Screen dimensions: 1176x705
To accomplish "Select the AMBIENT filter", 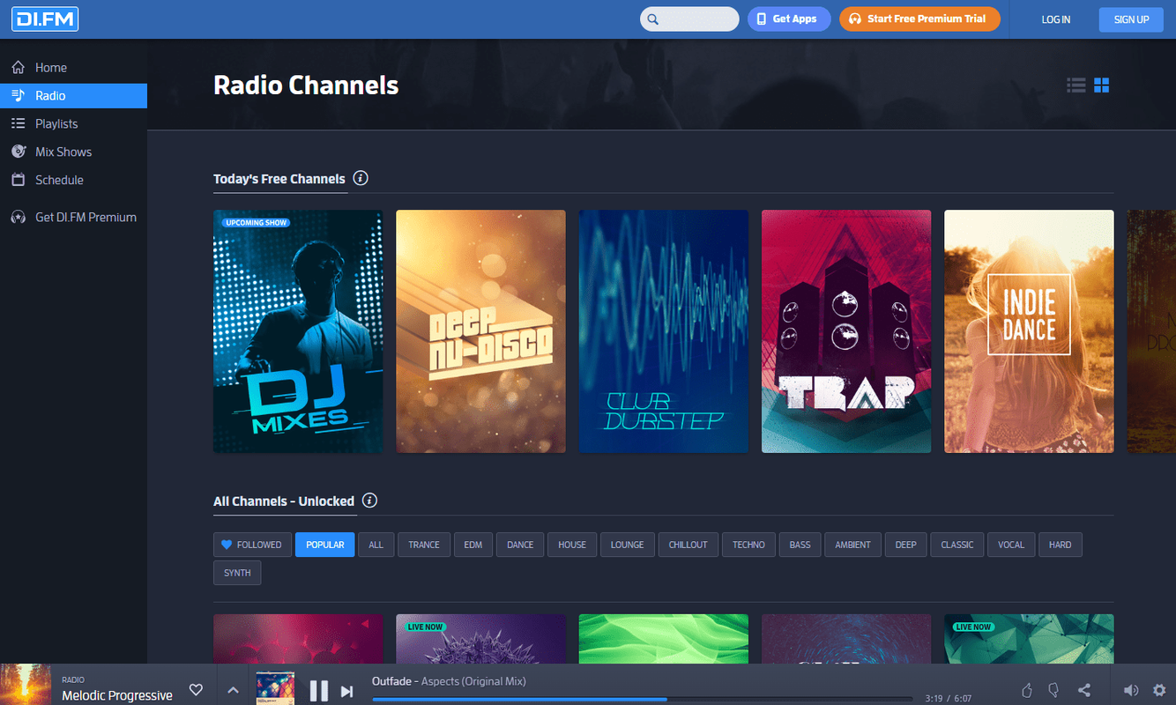I will point(853,545).
